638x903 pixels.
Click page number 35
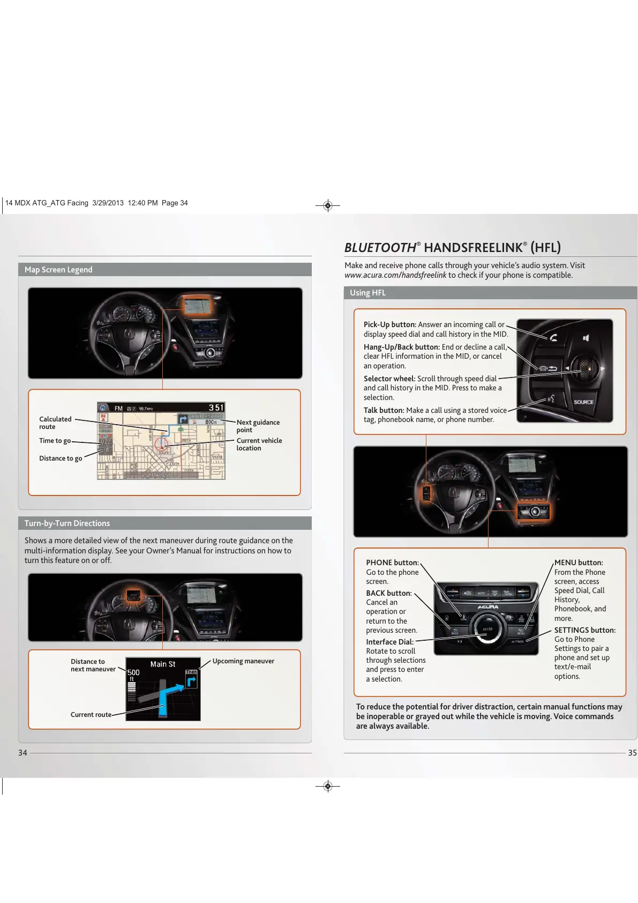point(633,753)
